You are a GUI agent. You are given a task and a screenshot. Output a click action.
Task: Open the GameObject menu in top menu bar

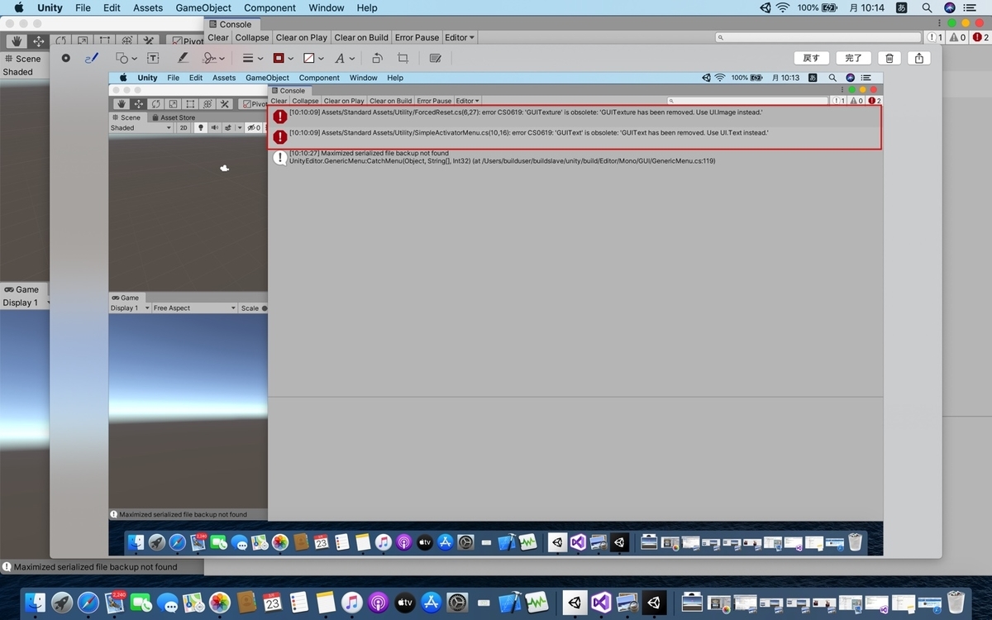[x=203, y=7]
